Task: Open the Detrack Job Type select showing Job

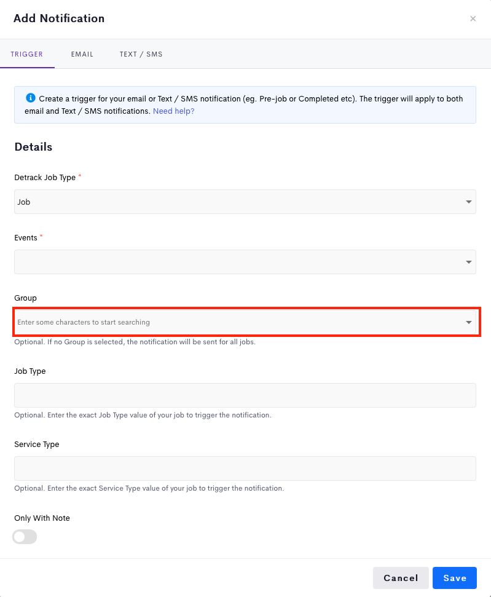Action: coord(245,202)
